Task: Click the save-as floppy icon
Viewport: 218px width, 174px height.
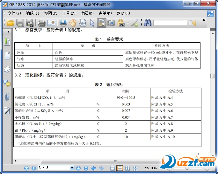Action: pos(30,23)
